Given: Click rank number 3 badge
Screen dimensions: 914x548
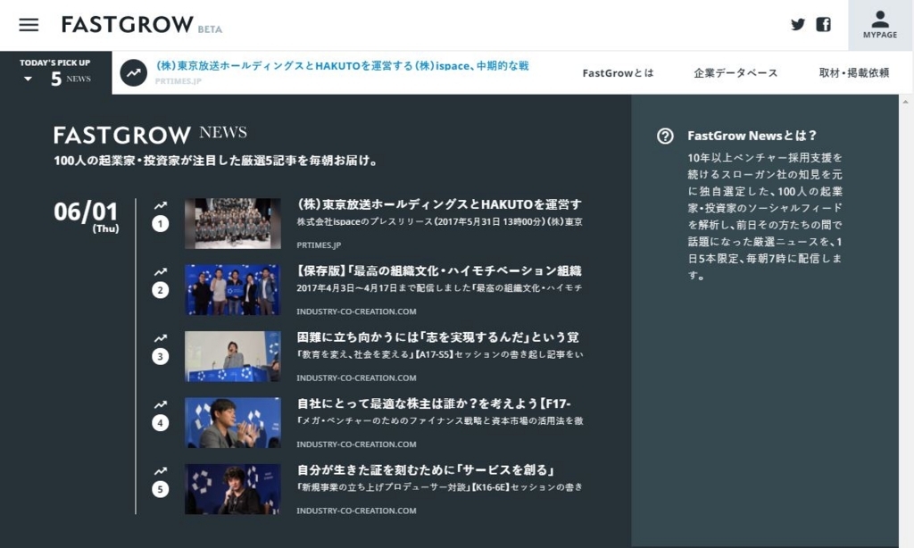Looking at the screenshot, I should (161, 357).
